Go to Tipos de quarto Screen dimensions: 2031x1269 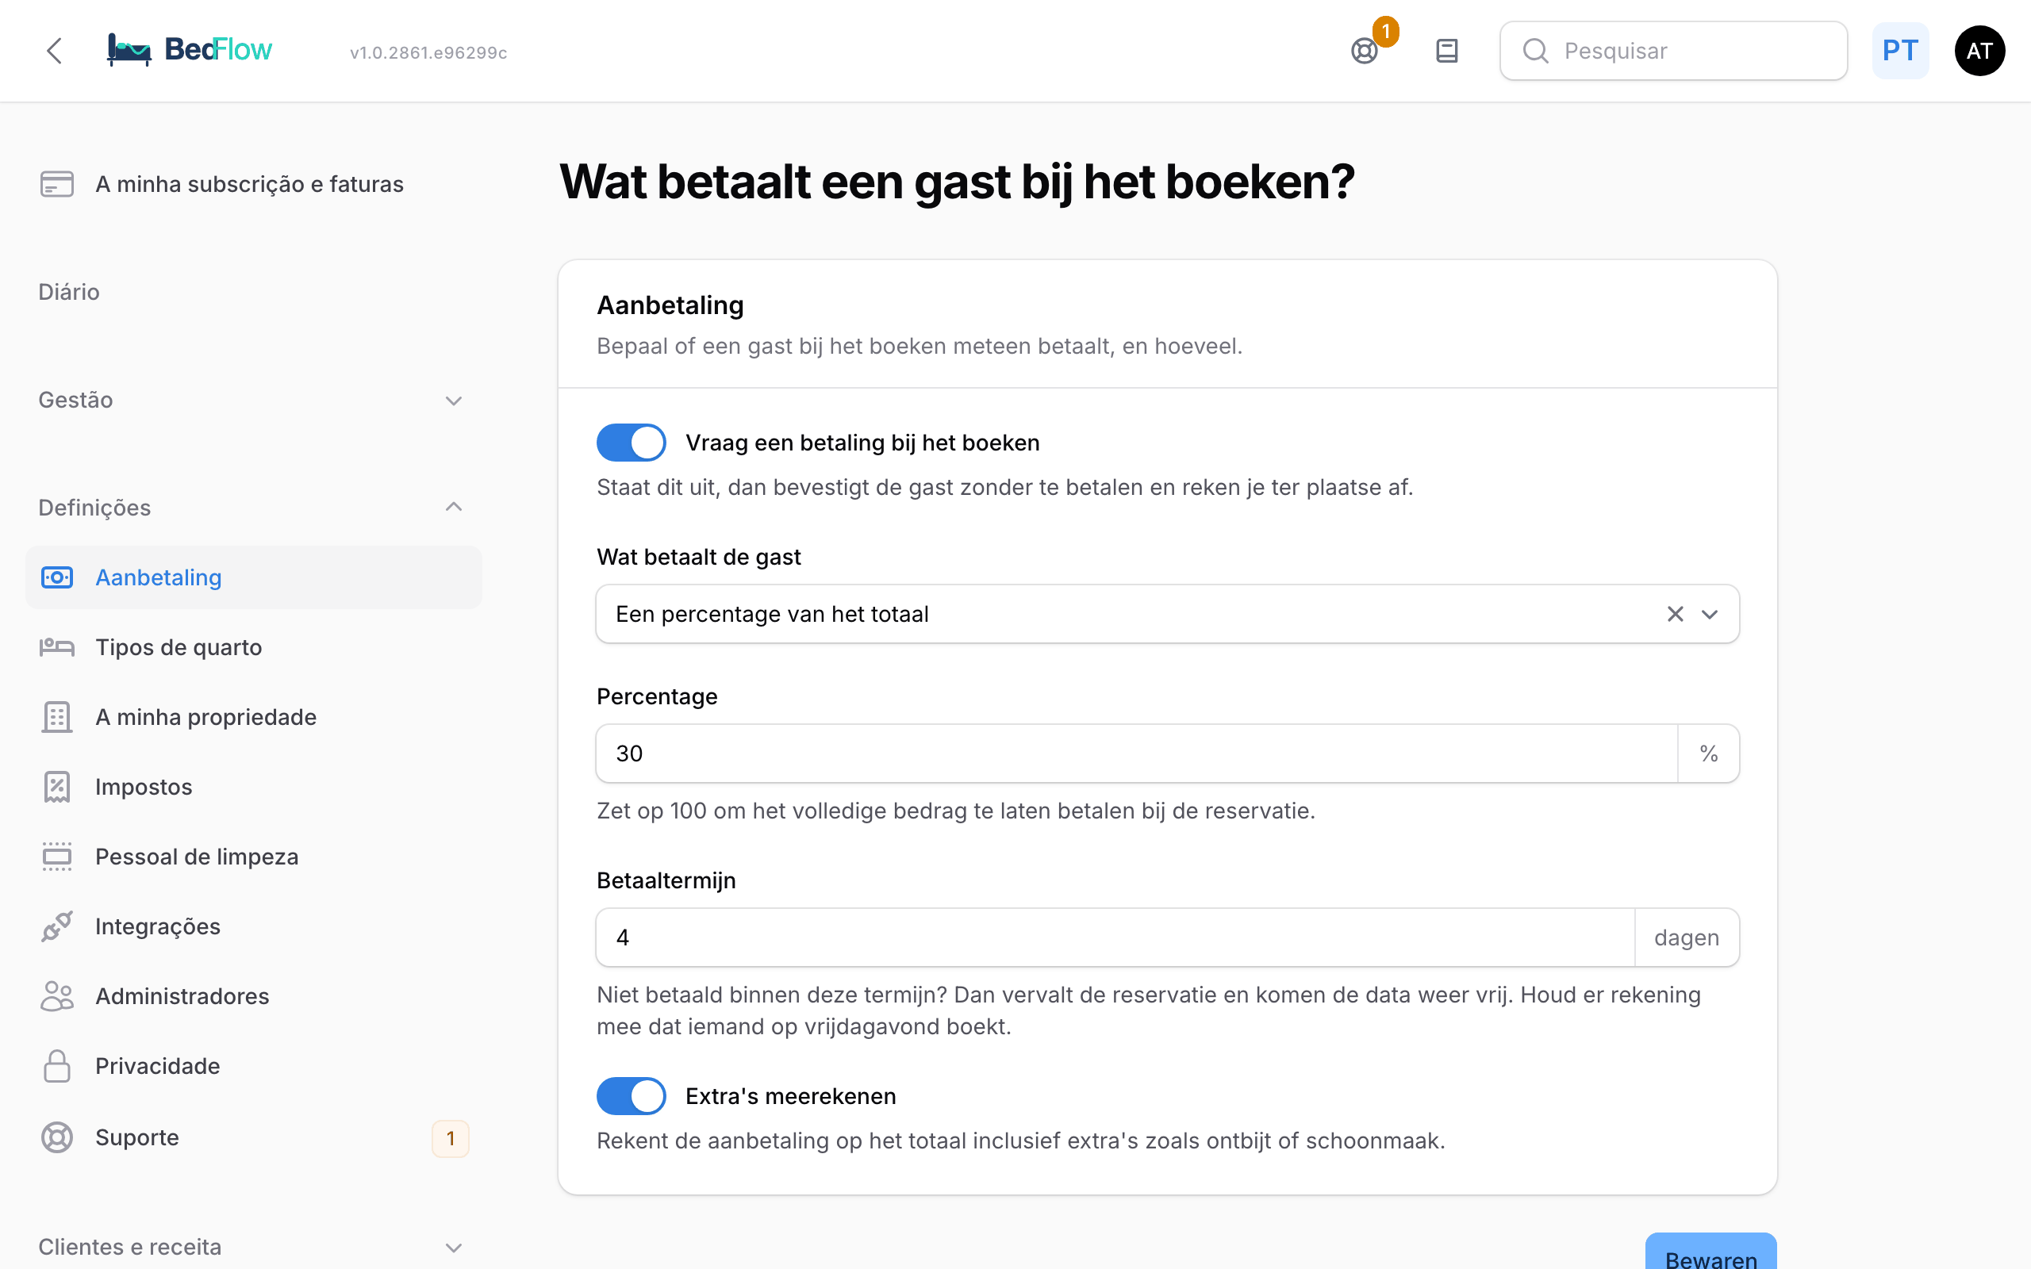pos(253,647)
